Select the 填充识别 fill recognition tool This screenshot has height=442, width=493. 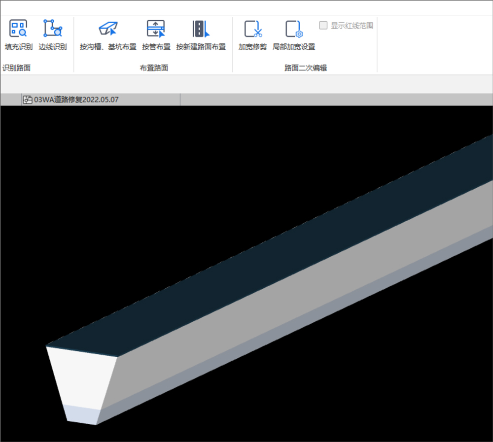click(18, 34)
